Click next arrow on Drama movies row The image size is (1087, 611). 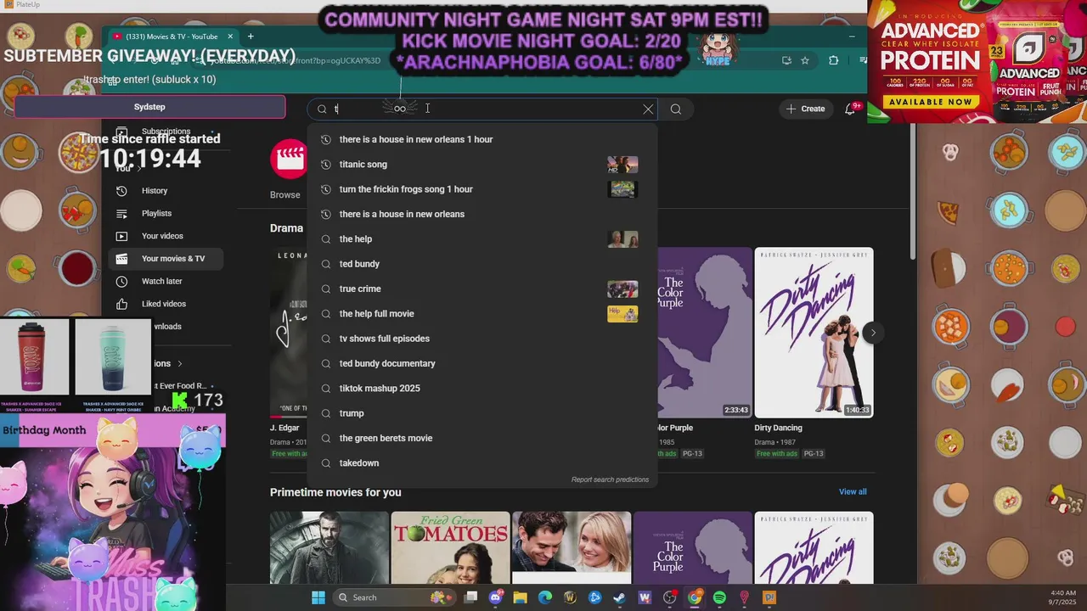click(873, 333)
